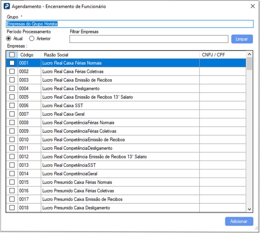Select the Anterior period radio button
Image resolution: width=260 pixels, height=233 pixels.
tap(32, 38)
